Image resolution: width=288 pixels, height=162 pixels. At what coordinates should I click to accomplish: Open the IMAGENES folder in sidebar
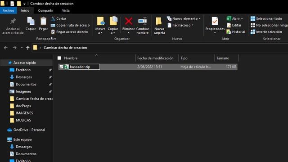tap(24, 113)
